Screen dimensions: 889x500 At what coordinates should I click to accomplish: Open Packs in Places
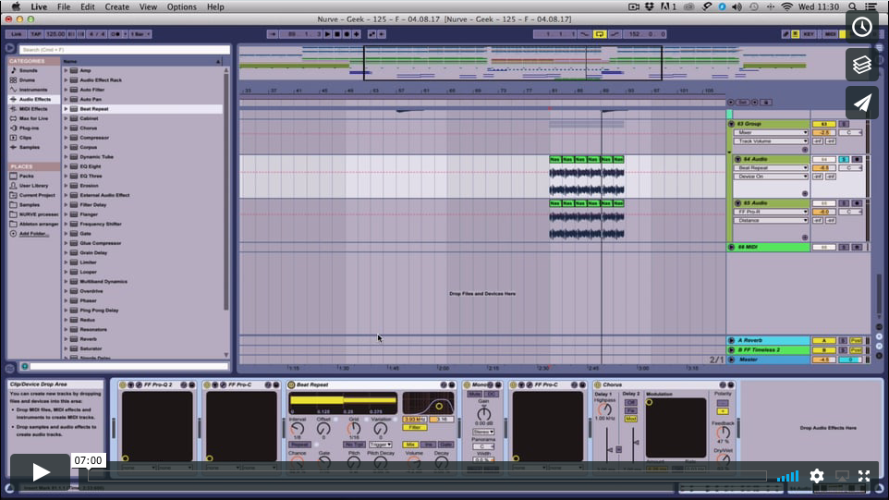[x=26, y=177]
